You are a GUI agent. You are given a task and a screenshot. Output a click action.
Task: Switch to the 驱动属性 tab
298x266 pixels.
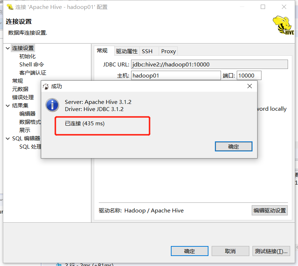coord(126,51)
